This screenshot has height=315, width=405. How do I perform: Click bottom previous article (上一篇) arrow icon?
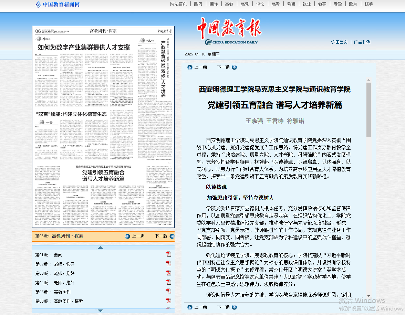(190, 307)
